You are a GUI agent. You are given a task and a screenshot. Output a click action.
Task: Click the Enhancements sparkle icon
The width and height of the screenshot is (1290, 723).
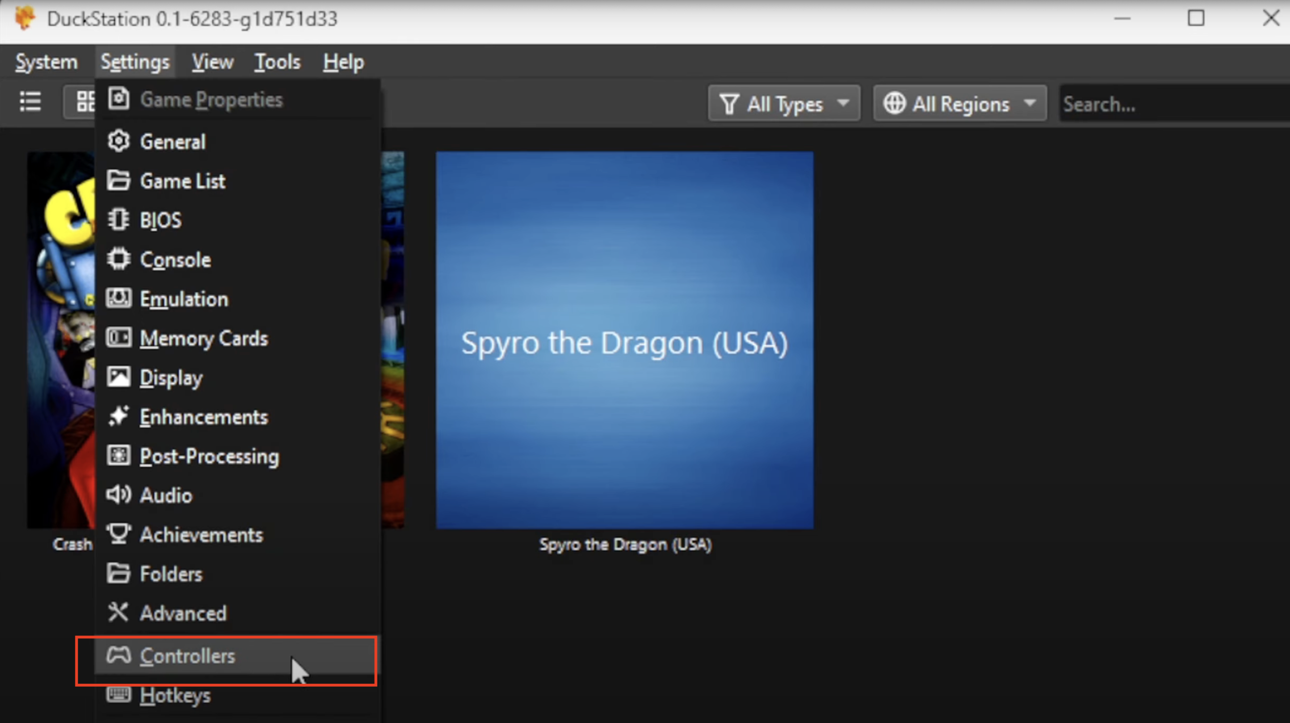tap(119, 416)
